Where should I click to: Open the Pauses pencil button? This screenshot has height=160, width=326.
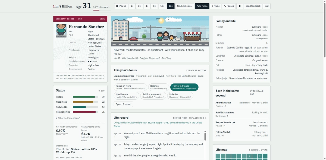pyautogui.click(x=229, y=6)
